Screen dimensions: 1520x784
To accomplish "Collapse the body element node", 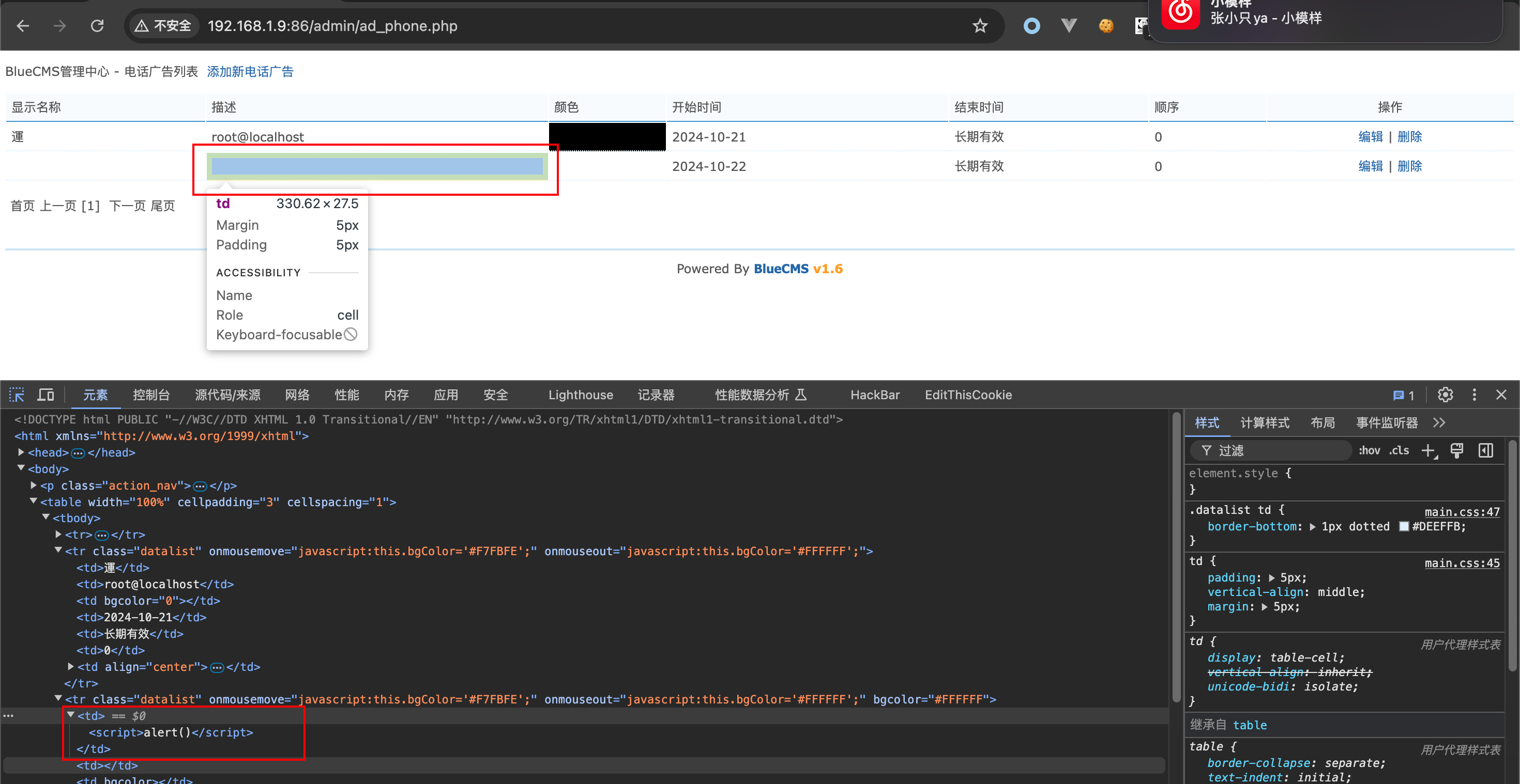I will 21,468.
